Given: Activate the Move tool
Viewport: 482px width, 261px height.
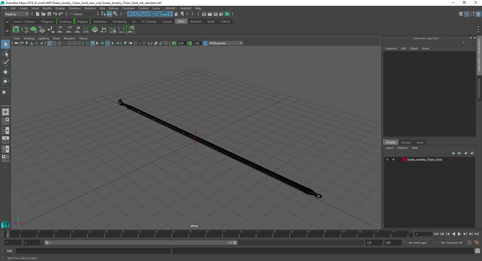Looking at the screenshot, I should click(x=6, y=72).
